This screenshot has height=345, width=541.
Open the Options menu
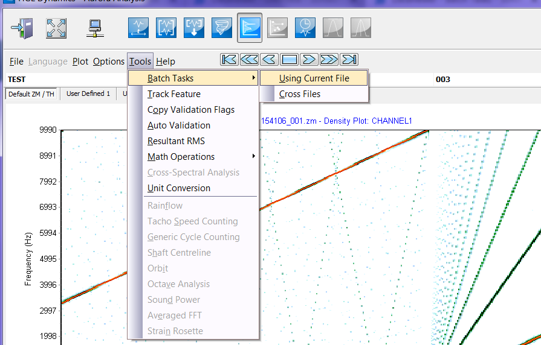pos(109,62)
